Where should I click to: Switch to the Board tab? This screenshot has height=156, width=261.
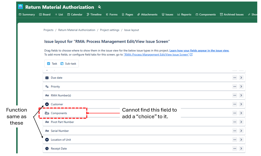[45, 15]
